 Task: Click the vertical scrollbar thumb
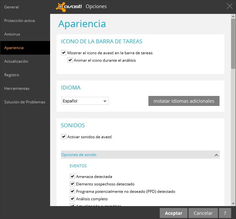click(233, 44)
